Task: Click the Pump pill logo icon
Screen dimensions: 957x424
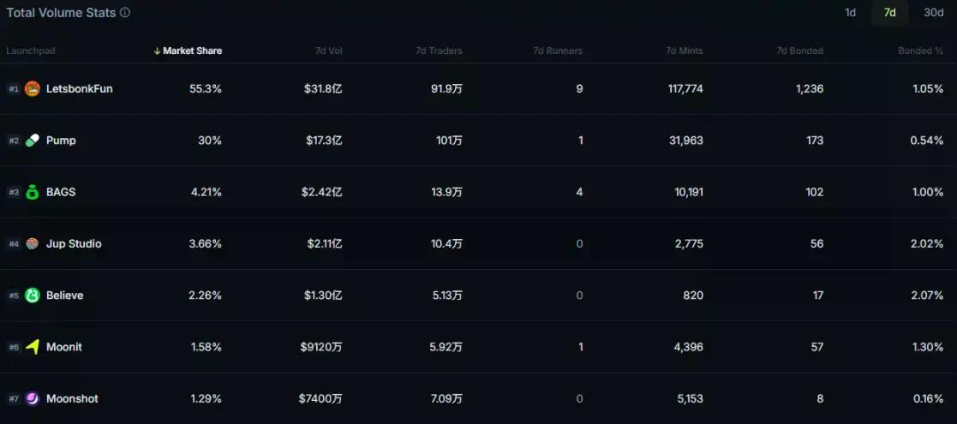Action: point(33,140)
